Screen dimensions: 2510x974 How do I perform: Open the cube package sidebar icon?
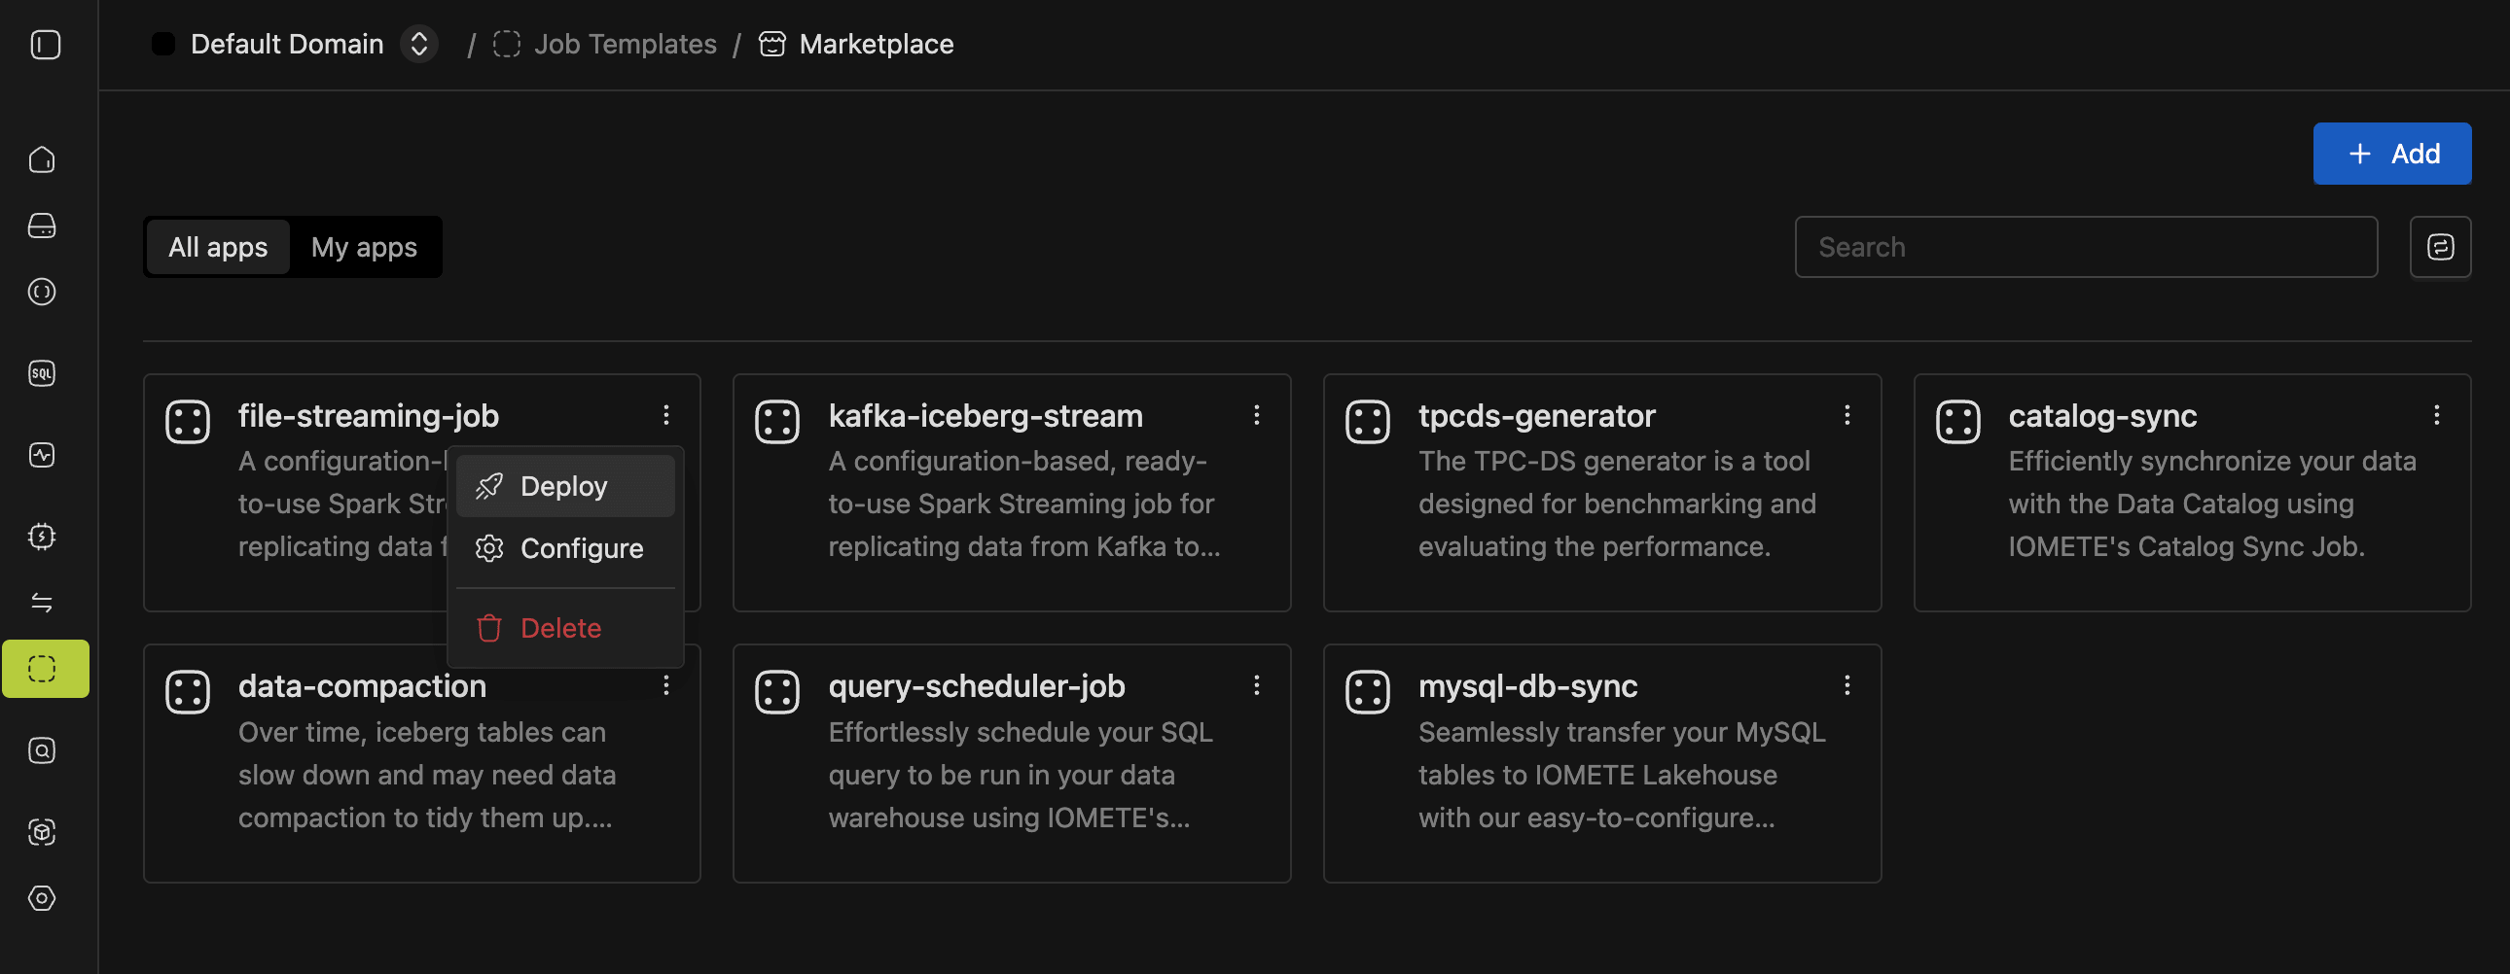pyautogui.click(x=42, y=832)
